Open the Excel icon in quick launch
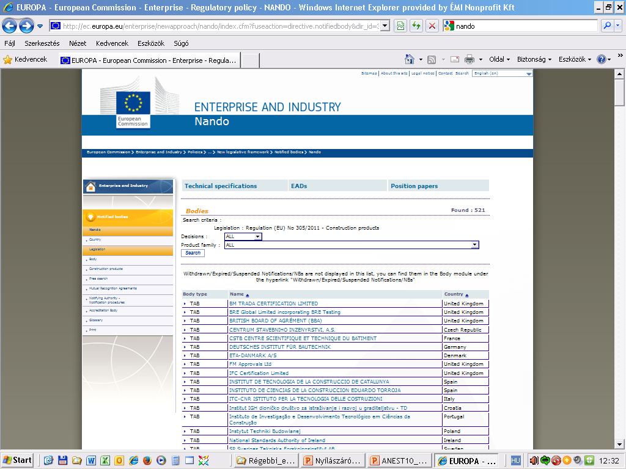The image size is (626, 469). tap(105, 460)
